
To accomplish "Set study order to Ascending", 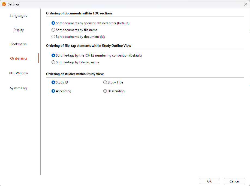I will (61, 91).
